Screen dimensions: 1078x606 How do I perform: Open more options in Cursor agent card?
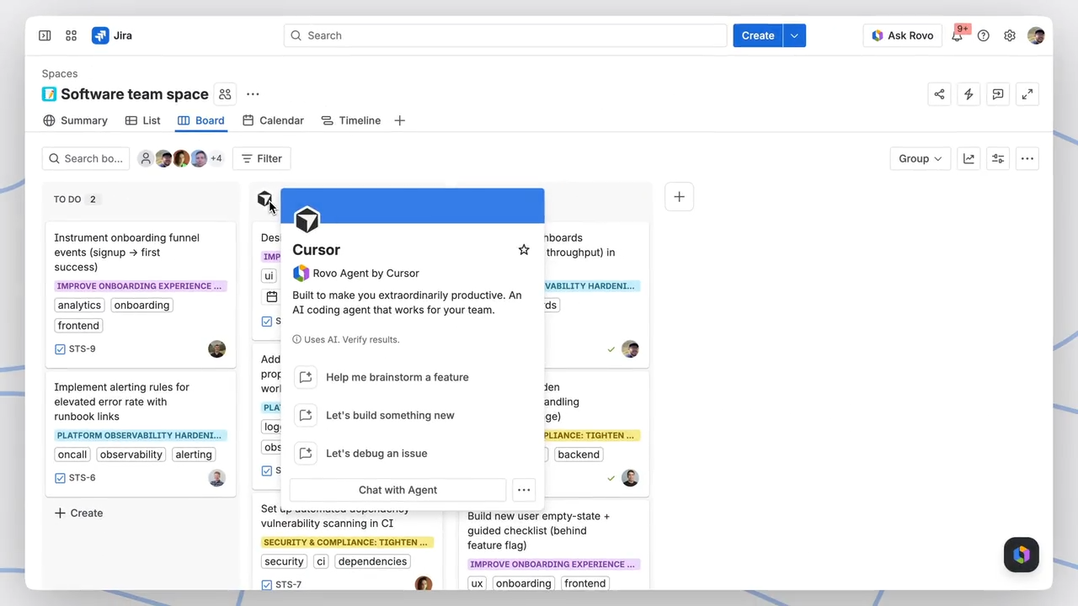pos(524,490)
